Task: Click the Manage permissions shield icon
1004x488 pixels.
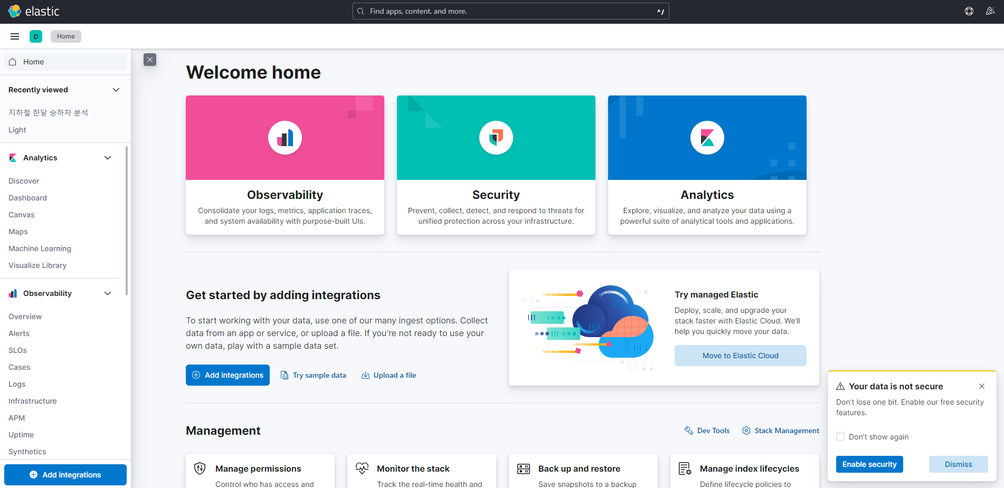Action: [200, 468]
